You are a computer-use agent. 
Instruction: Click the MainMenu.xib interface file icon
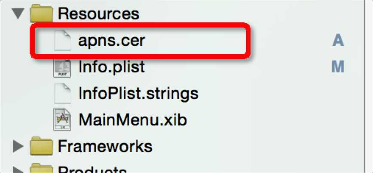coord(62,119)
